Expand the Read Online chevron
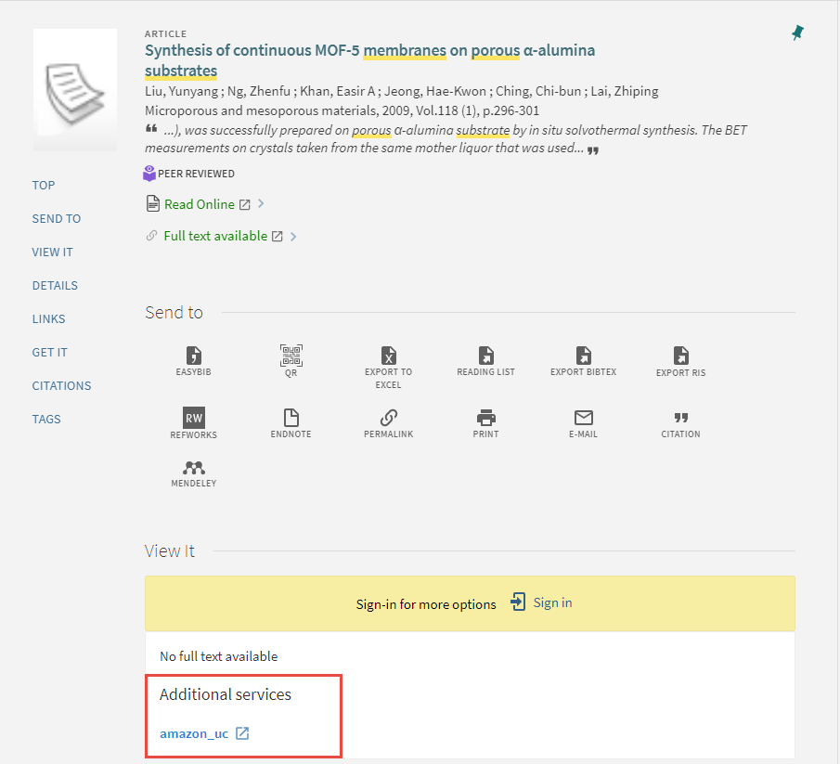Viewport: 840px width, 764px height. tap(261, 204)
